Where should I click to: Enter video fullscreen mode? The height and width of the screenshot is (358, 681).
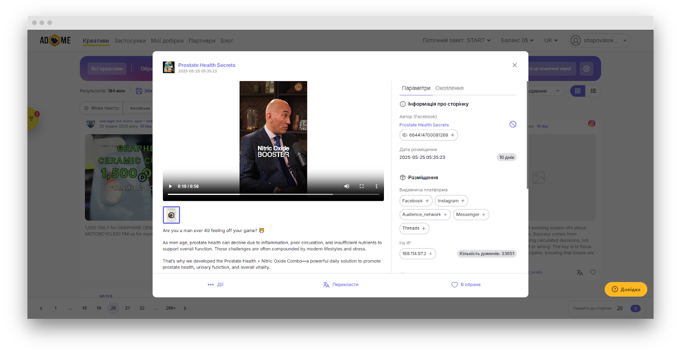(361, 186)
